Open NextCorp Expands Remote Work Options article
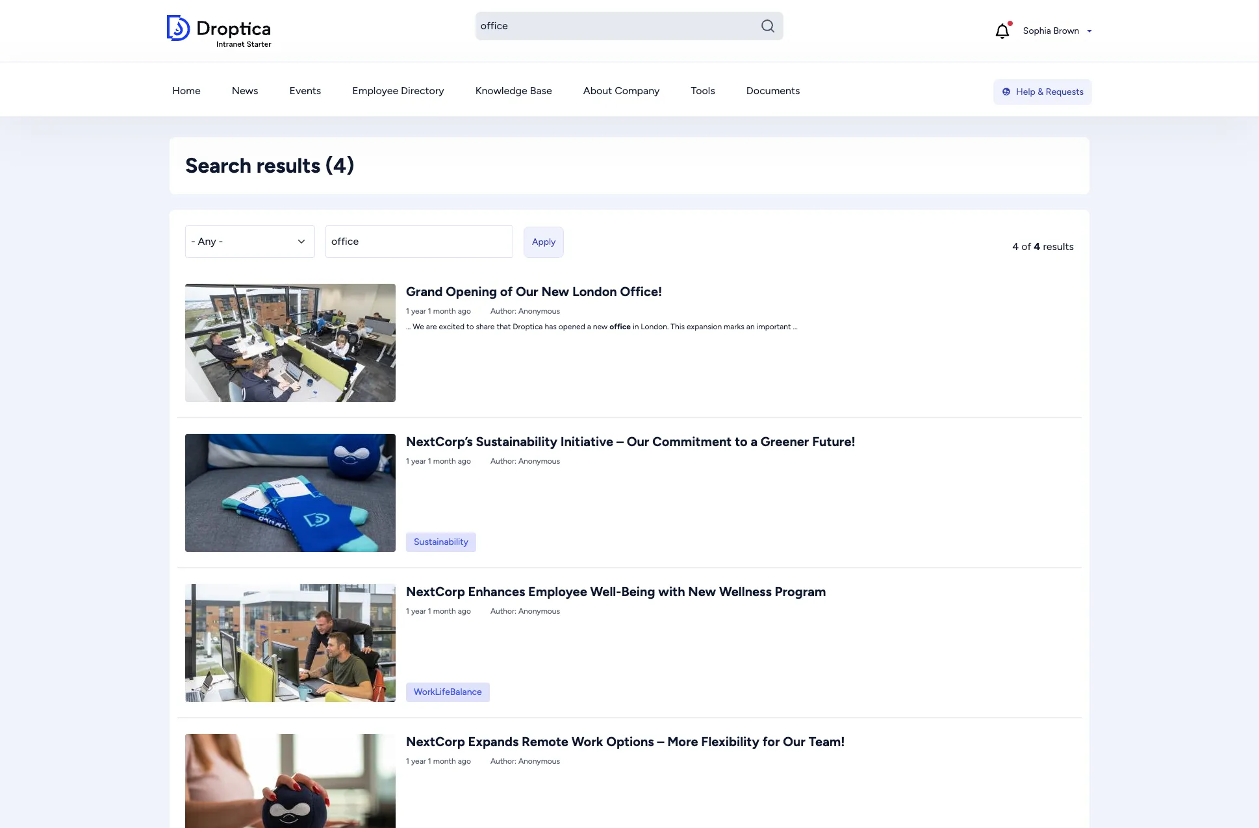This screenshot has height=828, width=1259. click(x=625, y=742)
